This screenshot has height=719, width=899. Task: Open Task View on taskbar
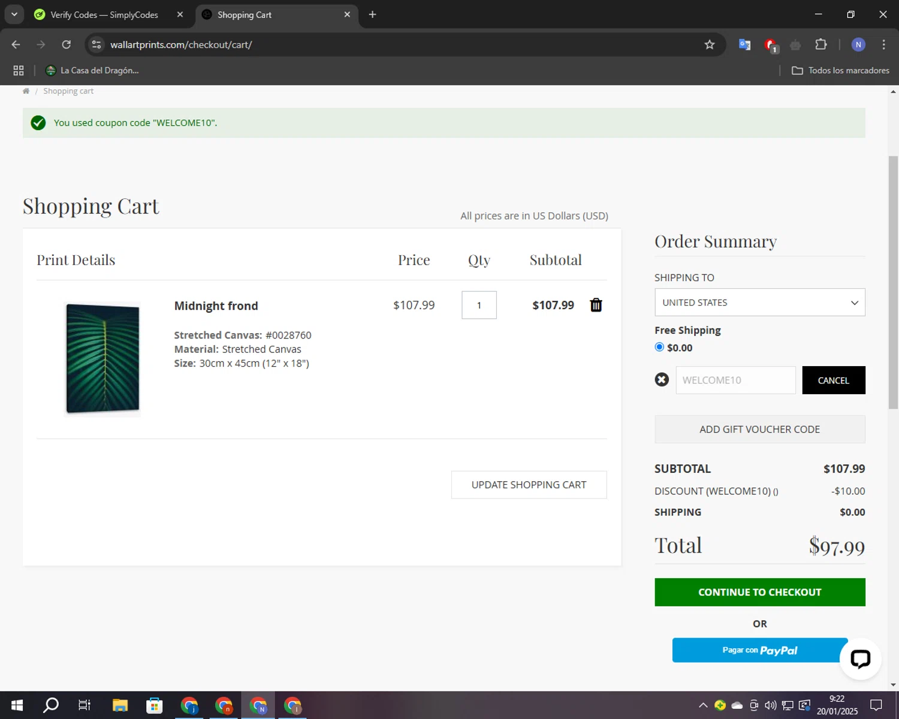(x=85, y=705)
